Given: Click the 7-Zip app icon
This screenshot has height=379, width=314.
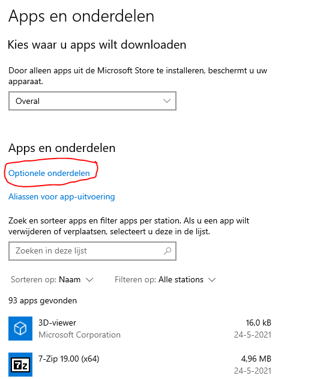Looking at the screenshot, I should tap(20, 365).
